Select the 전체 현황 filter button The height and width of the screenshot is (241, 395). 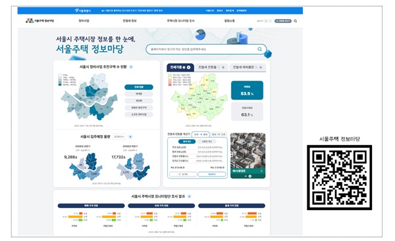(x=139, y=87)
